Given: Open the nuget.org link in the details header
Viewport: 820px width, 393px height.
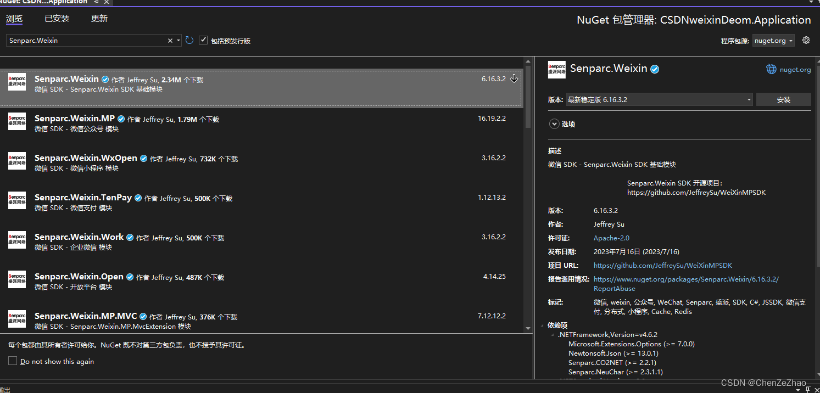Looking at the screenshot, I should pyautogui.click(x=796, y=70).
